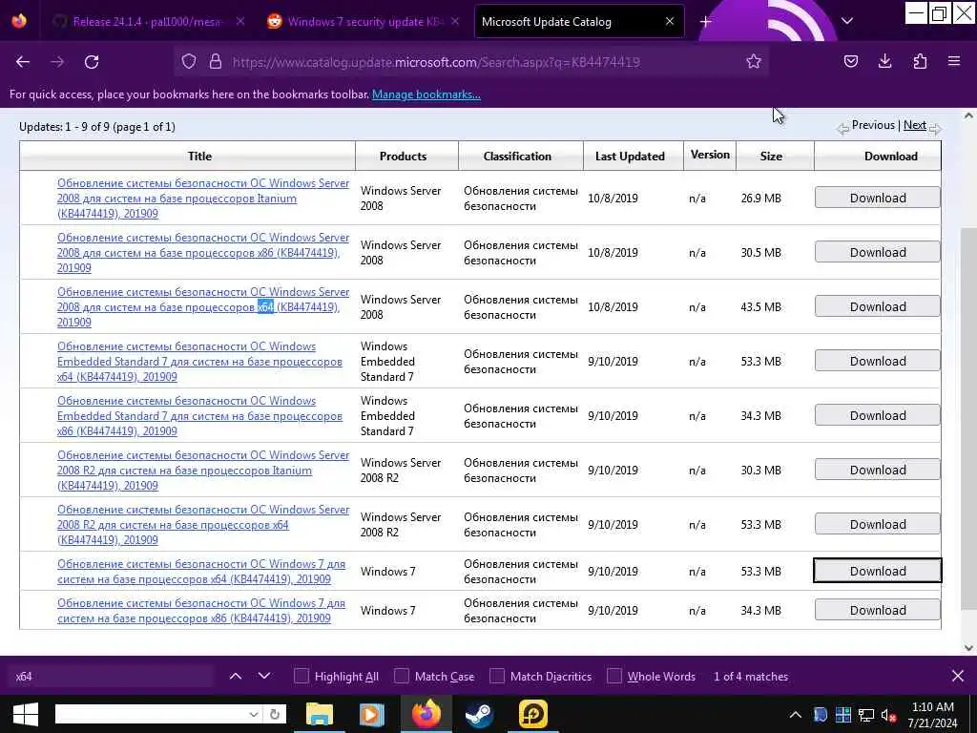Screen dimensions: 977x733
Task: Download Windows 7 x64 53.3 MB update
Action: [x=878, y=571]
